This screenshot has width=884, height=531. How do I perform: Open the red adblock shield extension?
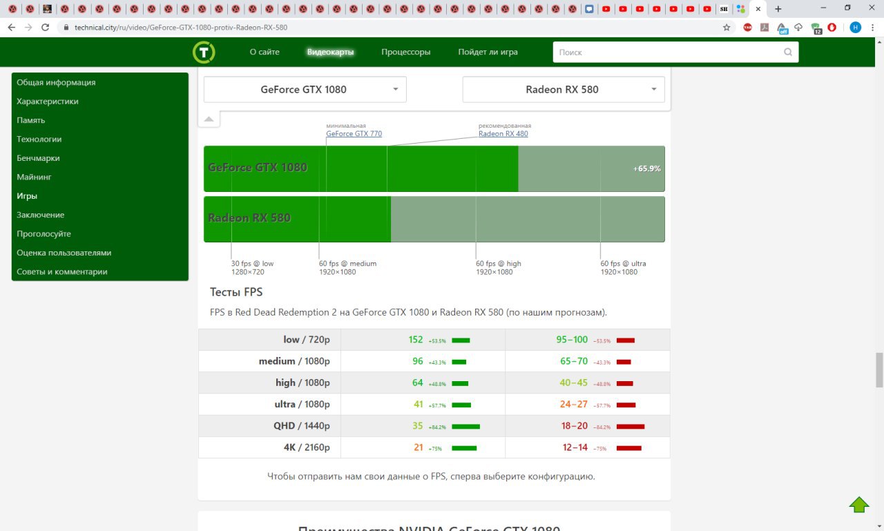(832, 28)
